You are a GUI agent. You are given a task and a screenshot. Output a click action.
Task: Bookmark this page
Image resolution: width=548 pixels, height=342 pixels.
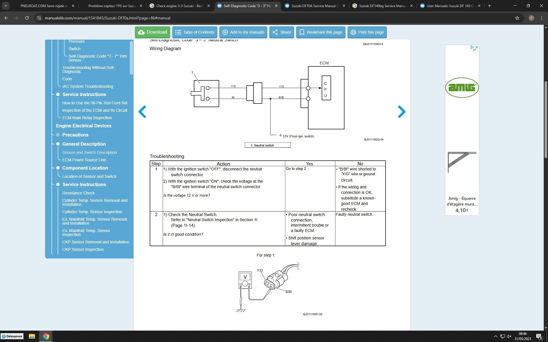(x=321, y=32)
